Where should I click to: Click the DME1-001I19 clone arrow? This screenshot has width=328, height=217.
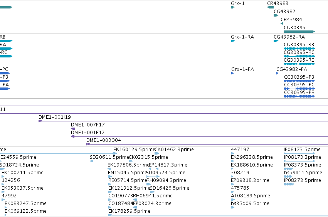tap(40, 121)
